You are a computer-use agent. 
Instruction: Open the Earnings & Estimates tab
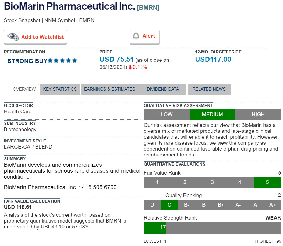[109, 89]
